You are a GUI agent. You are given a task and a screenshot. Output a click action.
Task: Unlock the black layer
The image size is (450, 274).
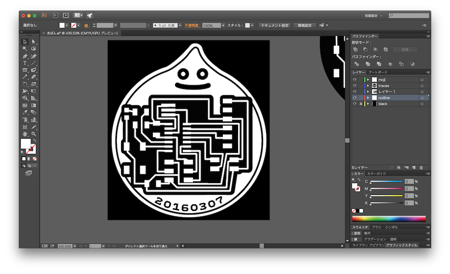pyautogui.click(x=361, y=104)
